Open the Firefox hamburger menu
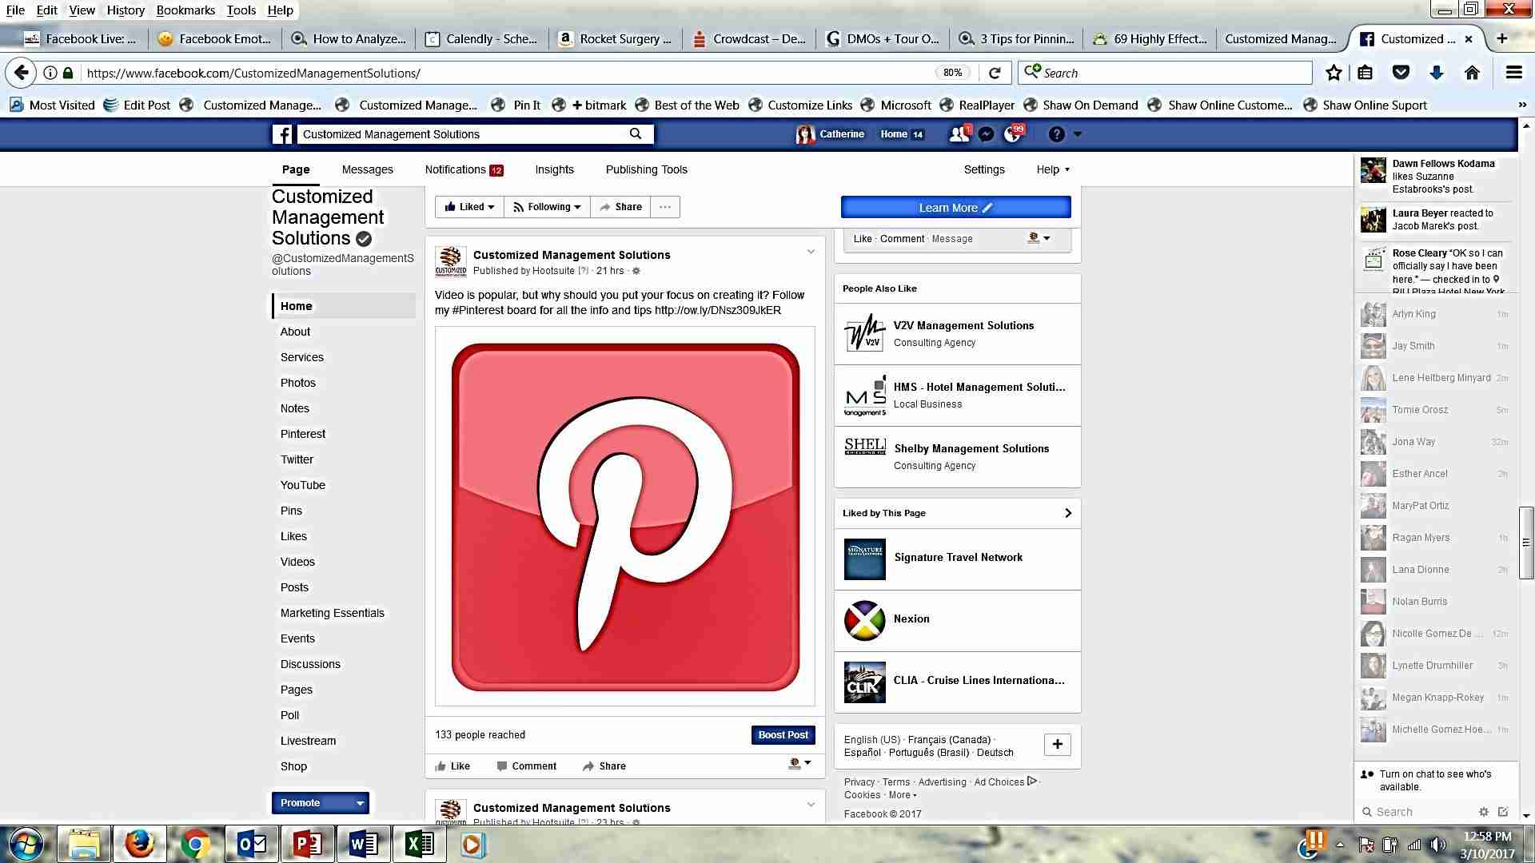This screenshot has height=863, width=1535. 1513,73
